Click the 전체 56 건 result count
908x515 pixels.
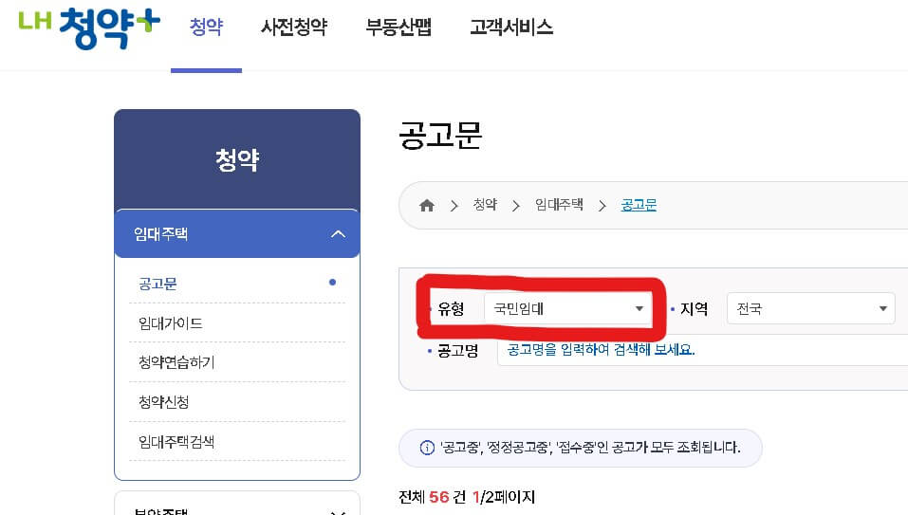coord(432,496)
